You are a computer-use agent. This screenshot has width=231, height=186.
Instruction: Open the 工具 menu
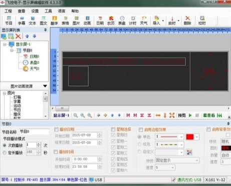[x=48, y=11]
